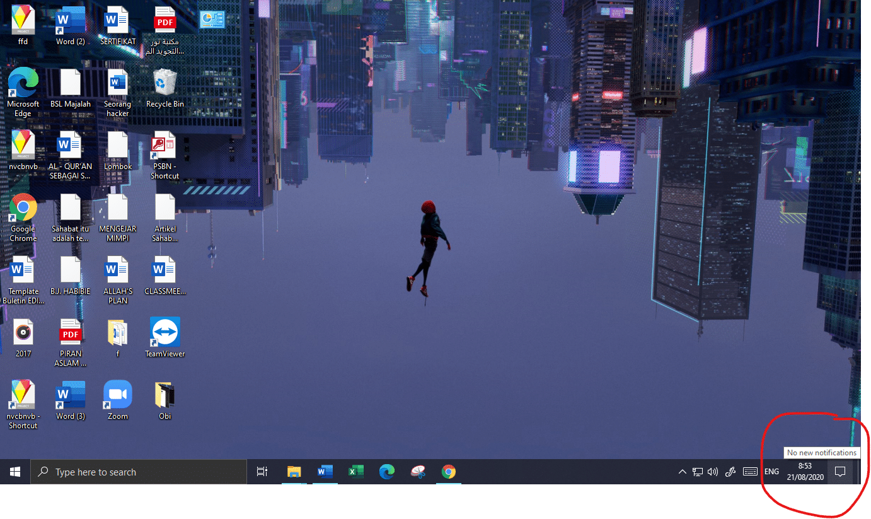The width and height of the screenshot is (871, 519).
Task: Select the 2017 media file icon
Action: pyautogui.click(x=23, y=338)
